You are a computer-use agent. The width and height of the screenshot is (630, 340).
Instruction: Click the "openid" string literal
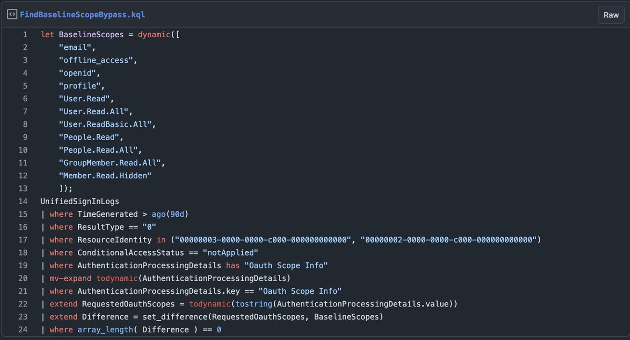click(78, 73)
